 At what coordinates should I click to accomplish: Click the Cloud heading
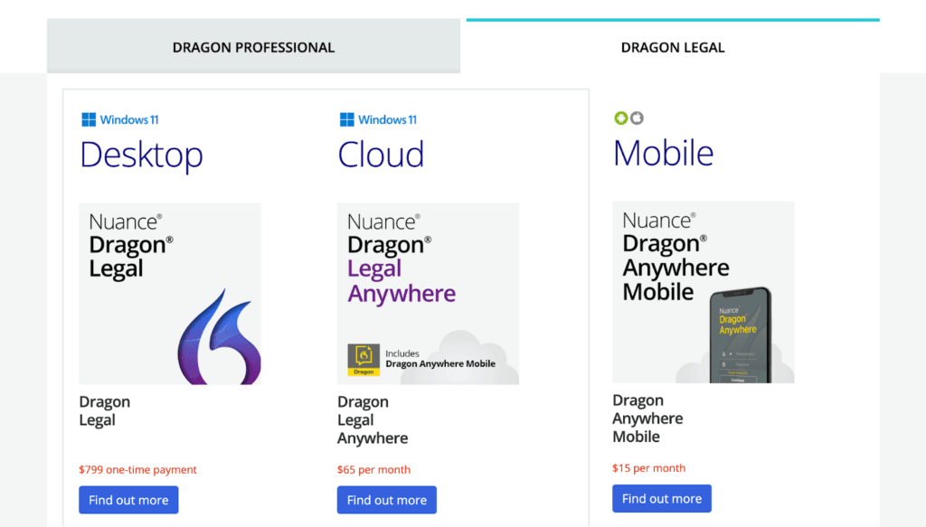[381, 155]
